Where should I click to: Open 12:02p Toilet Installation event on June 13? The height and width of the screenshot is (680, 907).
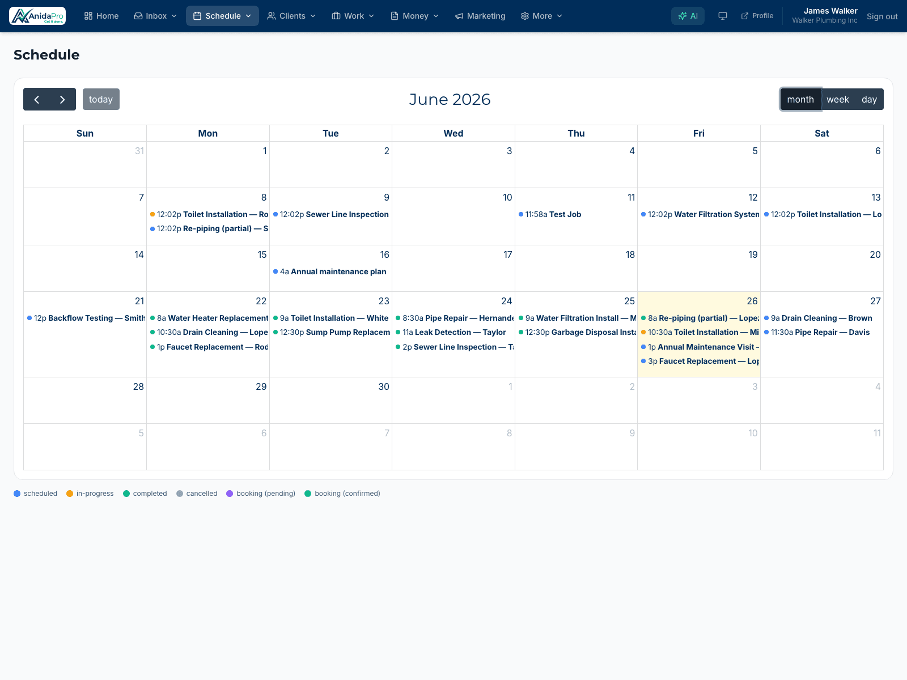tap(822, 214)
